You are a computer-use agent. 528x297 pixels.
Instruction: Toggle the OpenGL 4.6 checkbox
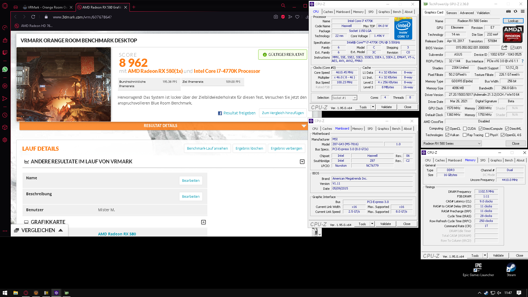503,135
